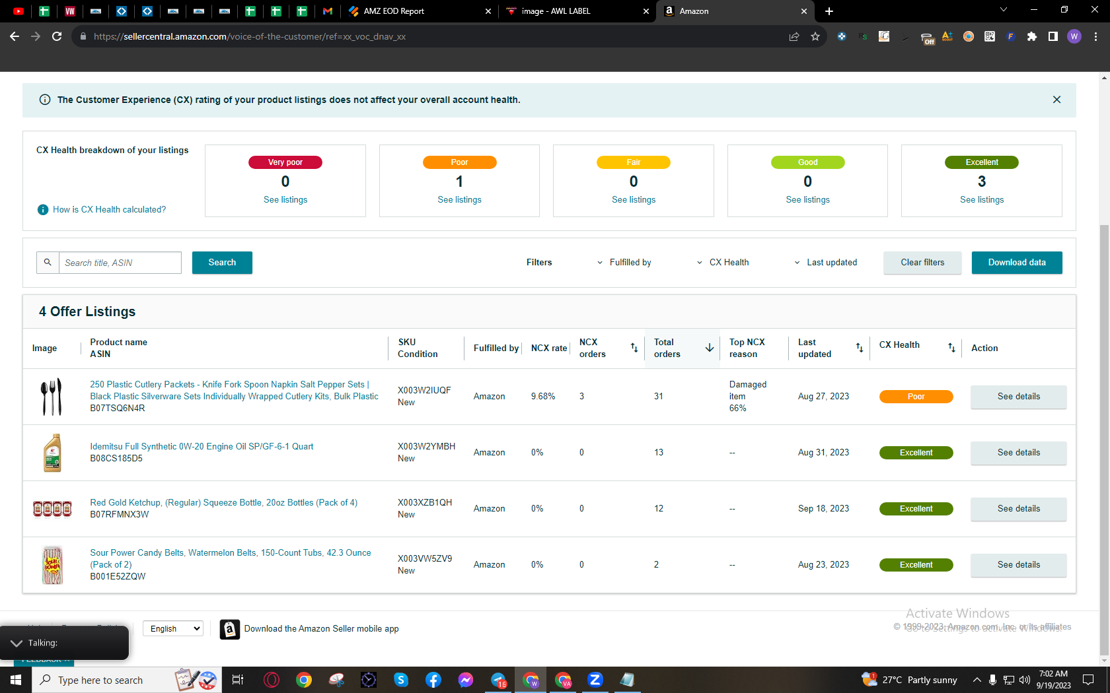Click the Amazon Seller app logo icon
This screenshot has height=693, width=1110.
click(x=229, y=629)
